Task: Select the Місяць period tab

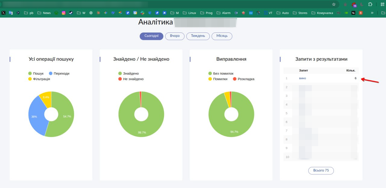Action: click(x=222, y=36)
